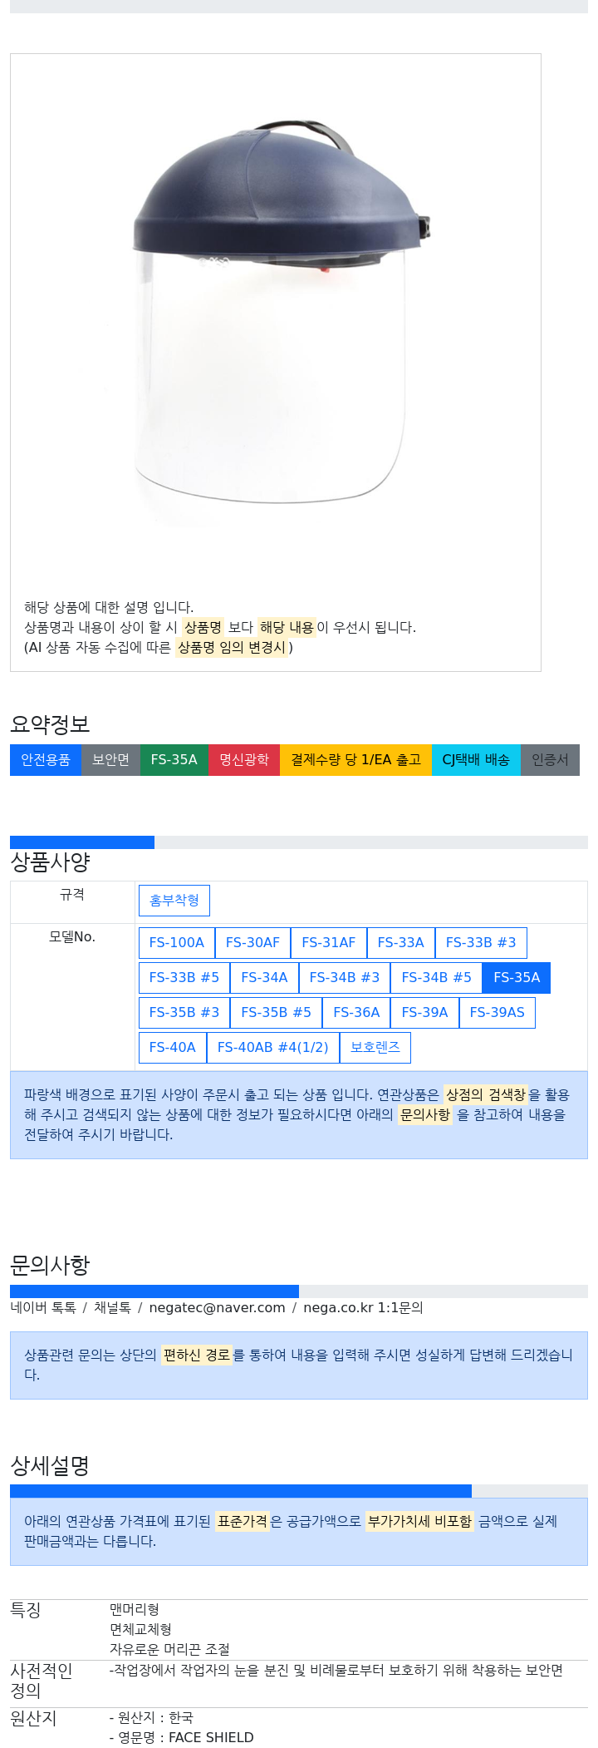Choose model FS-31AF
The height and width of the screenshot is (1748, 598).
tap(329, 943)
